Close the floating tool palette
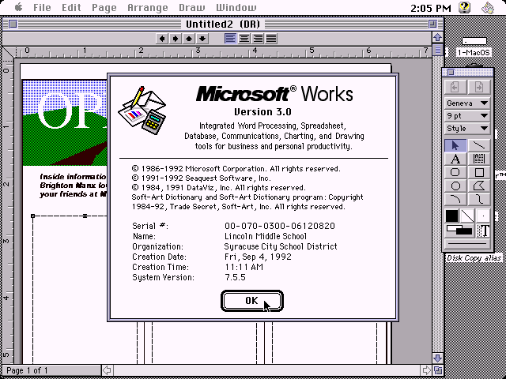Screen dimensions: 506x379 click(x=451, y=72)
